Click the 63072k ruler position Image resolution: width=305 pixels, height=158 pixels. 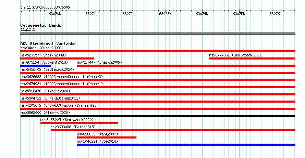coord(129,14)
